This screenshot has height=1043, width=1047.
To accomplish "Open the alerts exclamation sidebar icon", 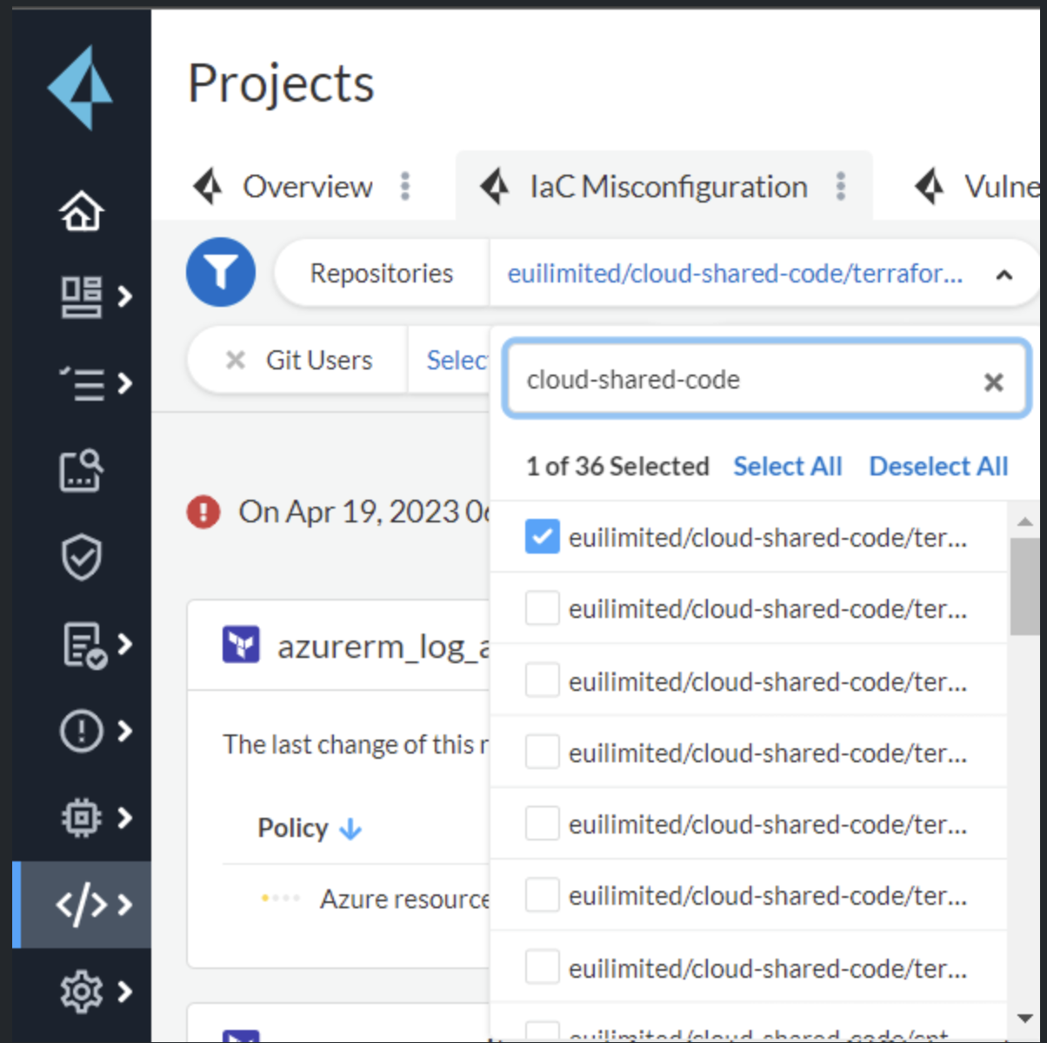I will [81, 731].
